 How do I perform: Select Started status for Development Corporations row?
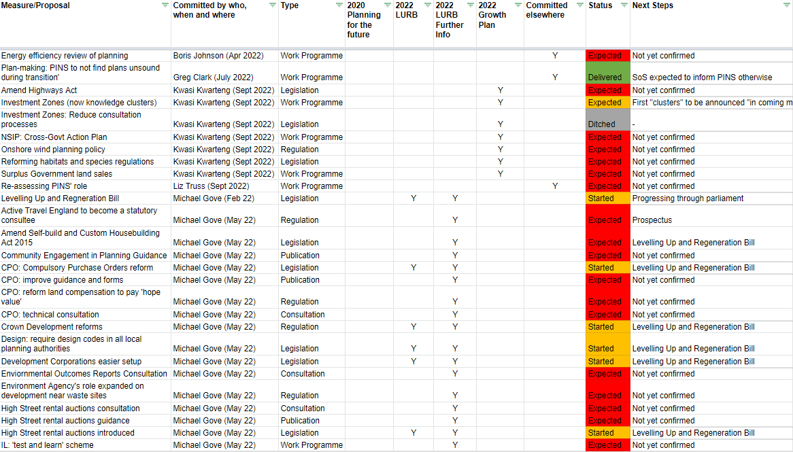pos(608,362)
